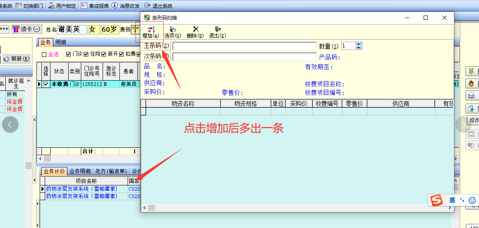Click the 删除(D) delete icon
Viewport: 479px width, 228px height.
tap(195, 32)
